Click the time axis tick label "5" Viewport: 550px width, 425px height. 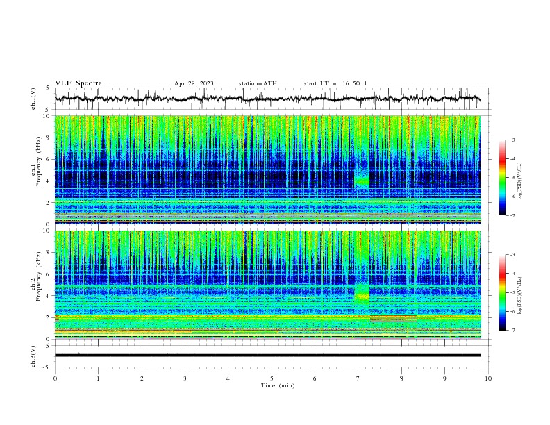[x=272, y=378]
